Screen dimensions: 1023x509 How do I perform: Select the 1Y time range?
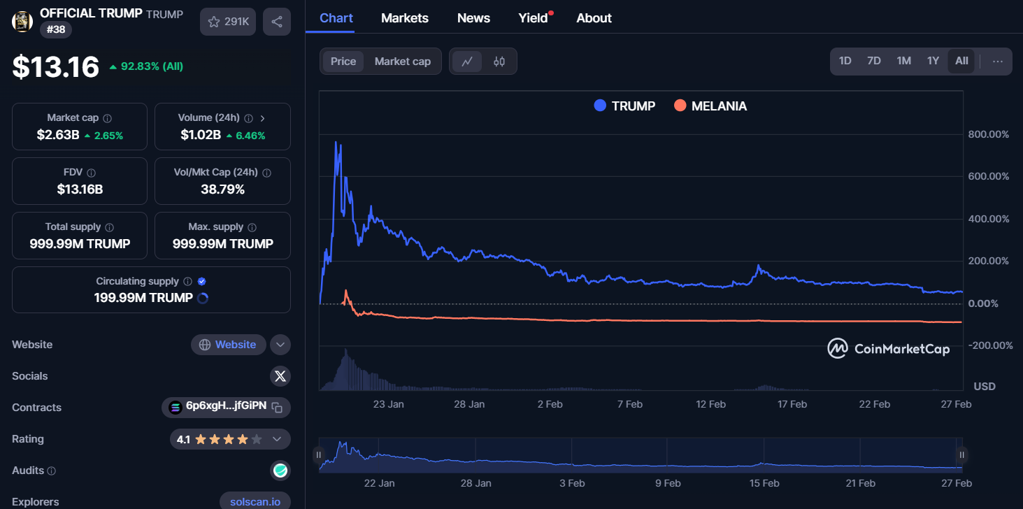tap(933, 61)
